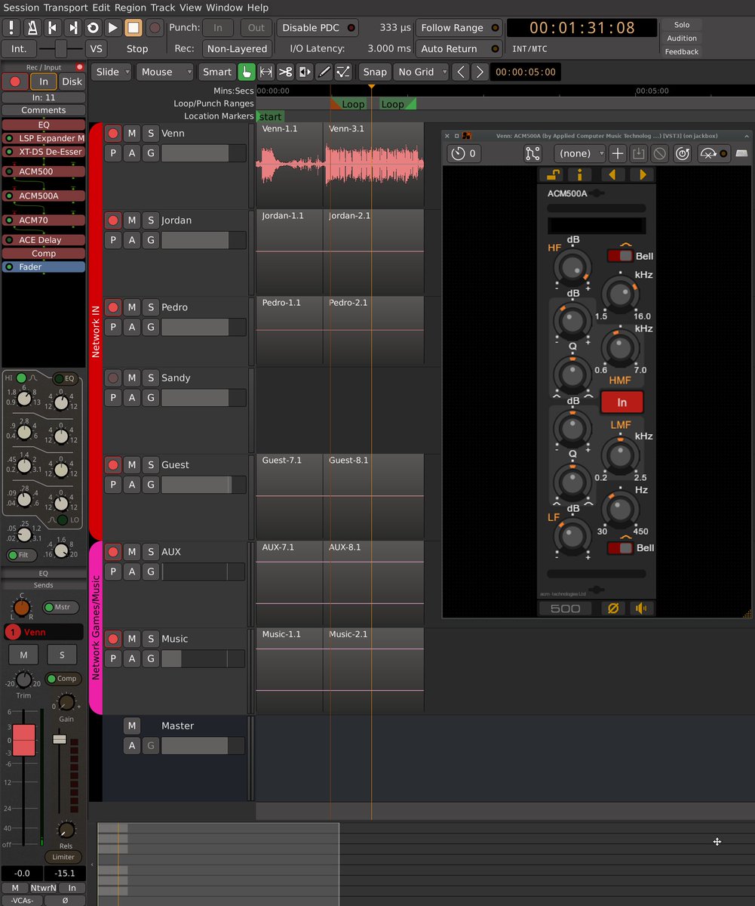Delete plugin preset icon
Image resolution: width=755 pixels, height=906 pixels.
(660, 153)
